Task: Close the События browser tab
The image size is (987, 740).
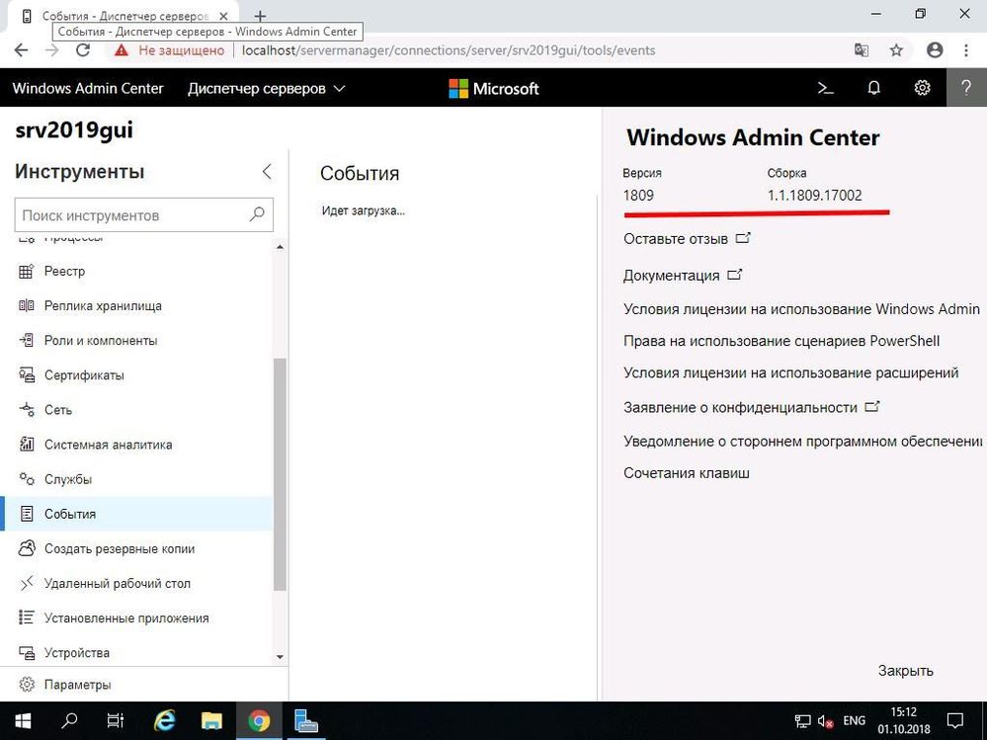Action: [x=223, y=17]
